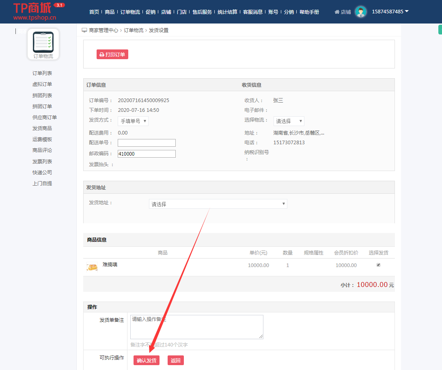Click the 订单物流 clipboard icon
Screen dimensions: 442x370
pos(43,42)
